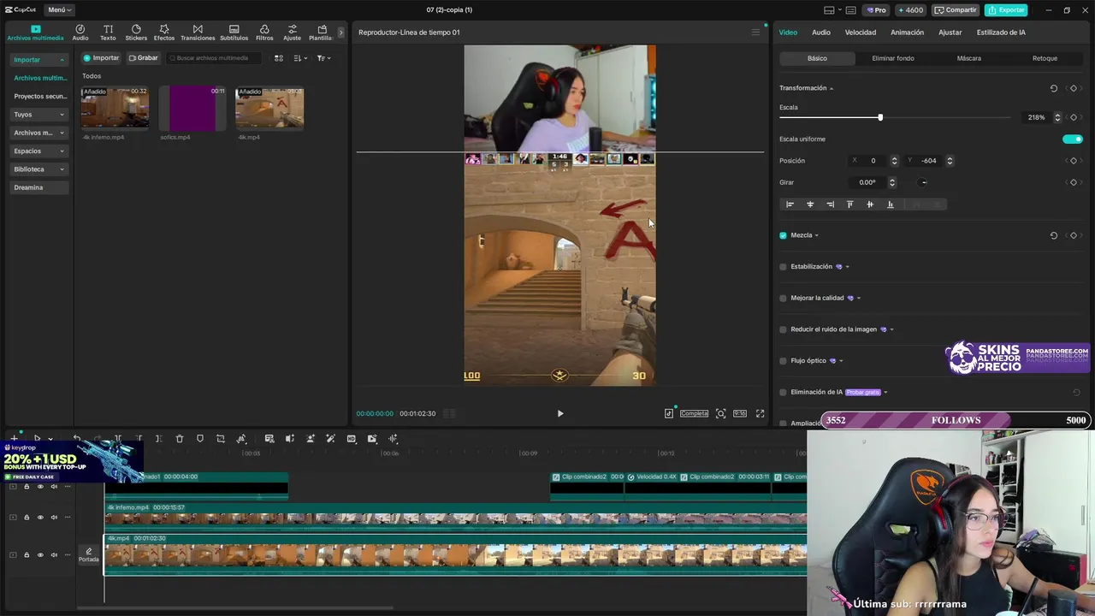Click the Grabar button

point(144,58)
